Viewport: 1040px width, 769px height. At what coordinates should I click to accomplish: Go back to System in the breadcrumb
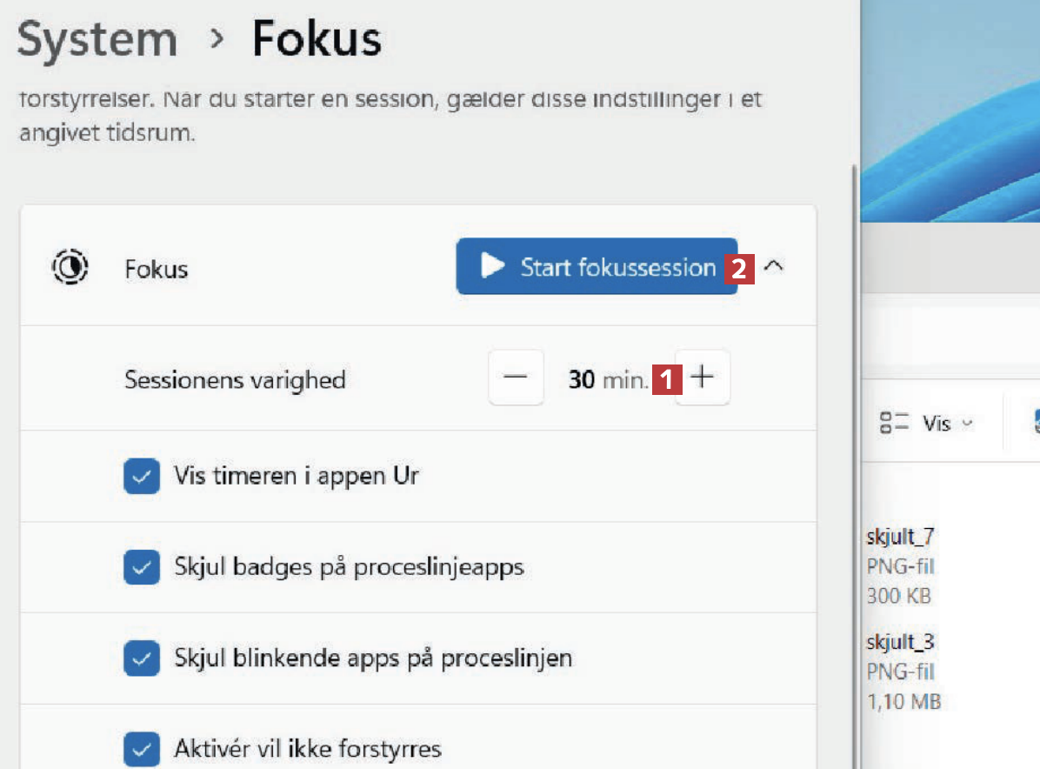tap(97, 40)
